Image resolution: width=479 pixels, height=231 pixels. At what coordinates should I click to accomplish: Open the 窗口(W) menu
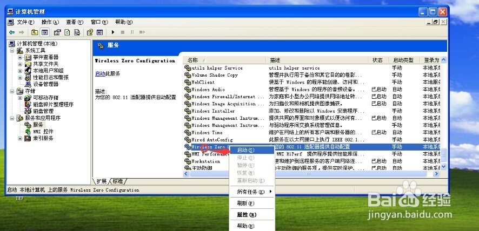tap(99, 22)
